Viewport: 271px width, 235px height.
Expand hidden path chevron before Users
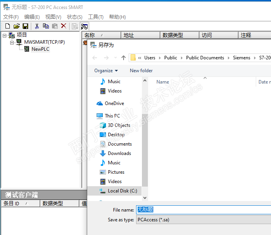coord(140,58)
